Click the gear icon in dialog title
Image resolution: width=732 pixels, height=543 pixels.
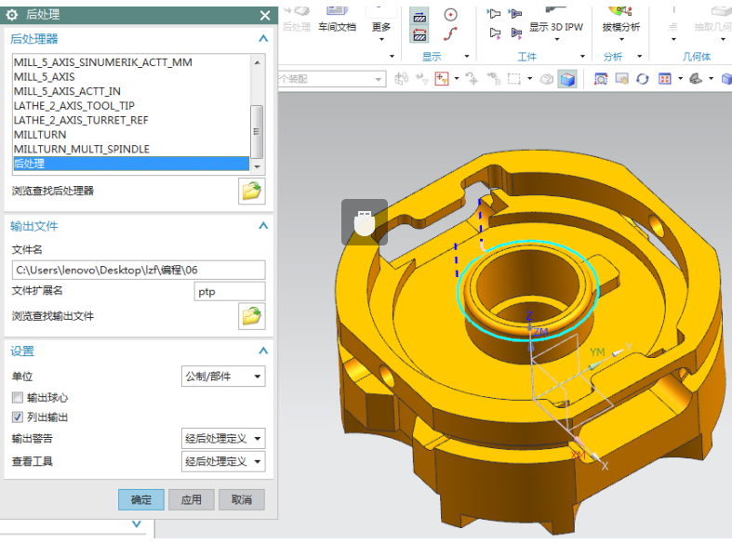12,15
